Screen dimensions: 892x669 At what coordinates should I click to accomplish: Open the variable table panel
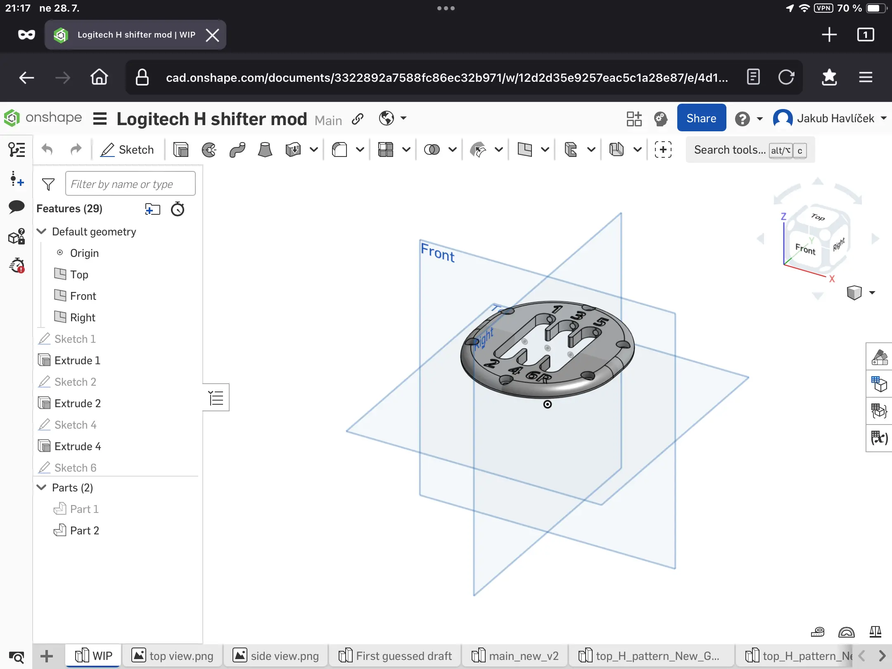879,438
